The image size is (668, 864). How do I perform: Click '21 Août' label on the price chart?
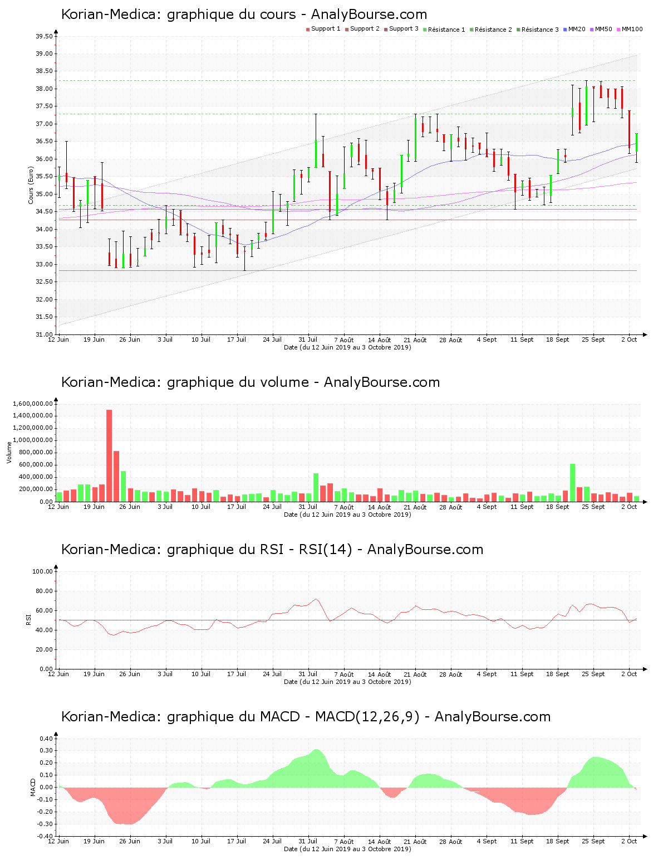[x=415, y=339]
